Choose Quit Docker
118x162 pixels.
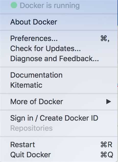[59, 155]
